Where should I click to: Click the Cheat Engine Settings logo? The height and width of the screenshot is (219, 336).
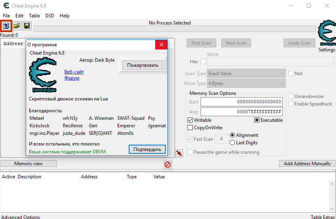pyautogui.click(x=327, y=34)
